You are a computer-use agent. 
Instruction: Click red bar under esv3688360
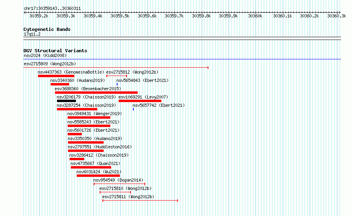click(x=97, y=93)
